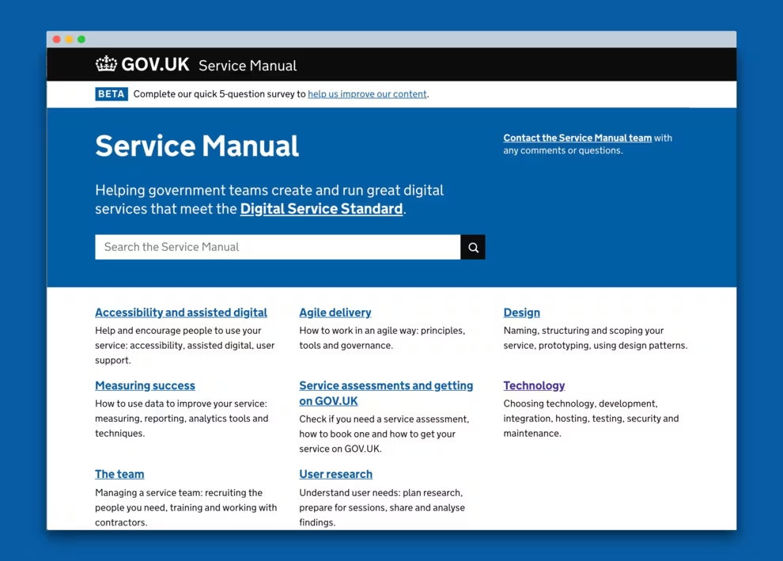Follow the Digital Service Standard link
Image resolution: width=783 pixels, height=561 pixels.
click(320, 209)
